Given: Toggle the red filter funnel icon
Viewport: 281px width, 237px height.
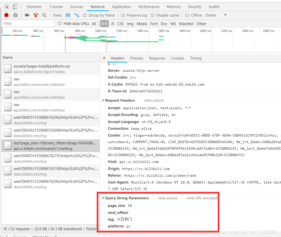Looking at the screenshot, I should click(36, 15).
